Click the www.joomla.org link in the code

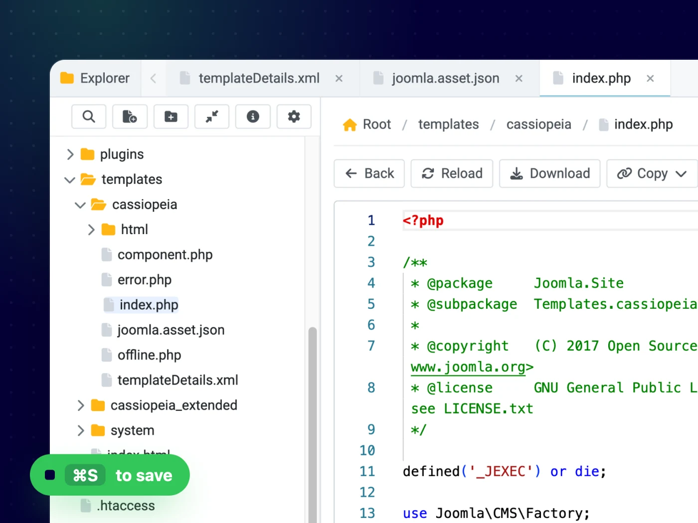(x=468, y=367)
